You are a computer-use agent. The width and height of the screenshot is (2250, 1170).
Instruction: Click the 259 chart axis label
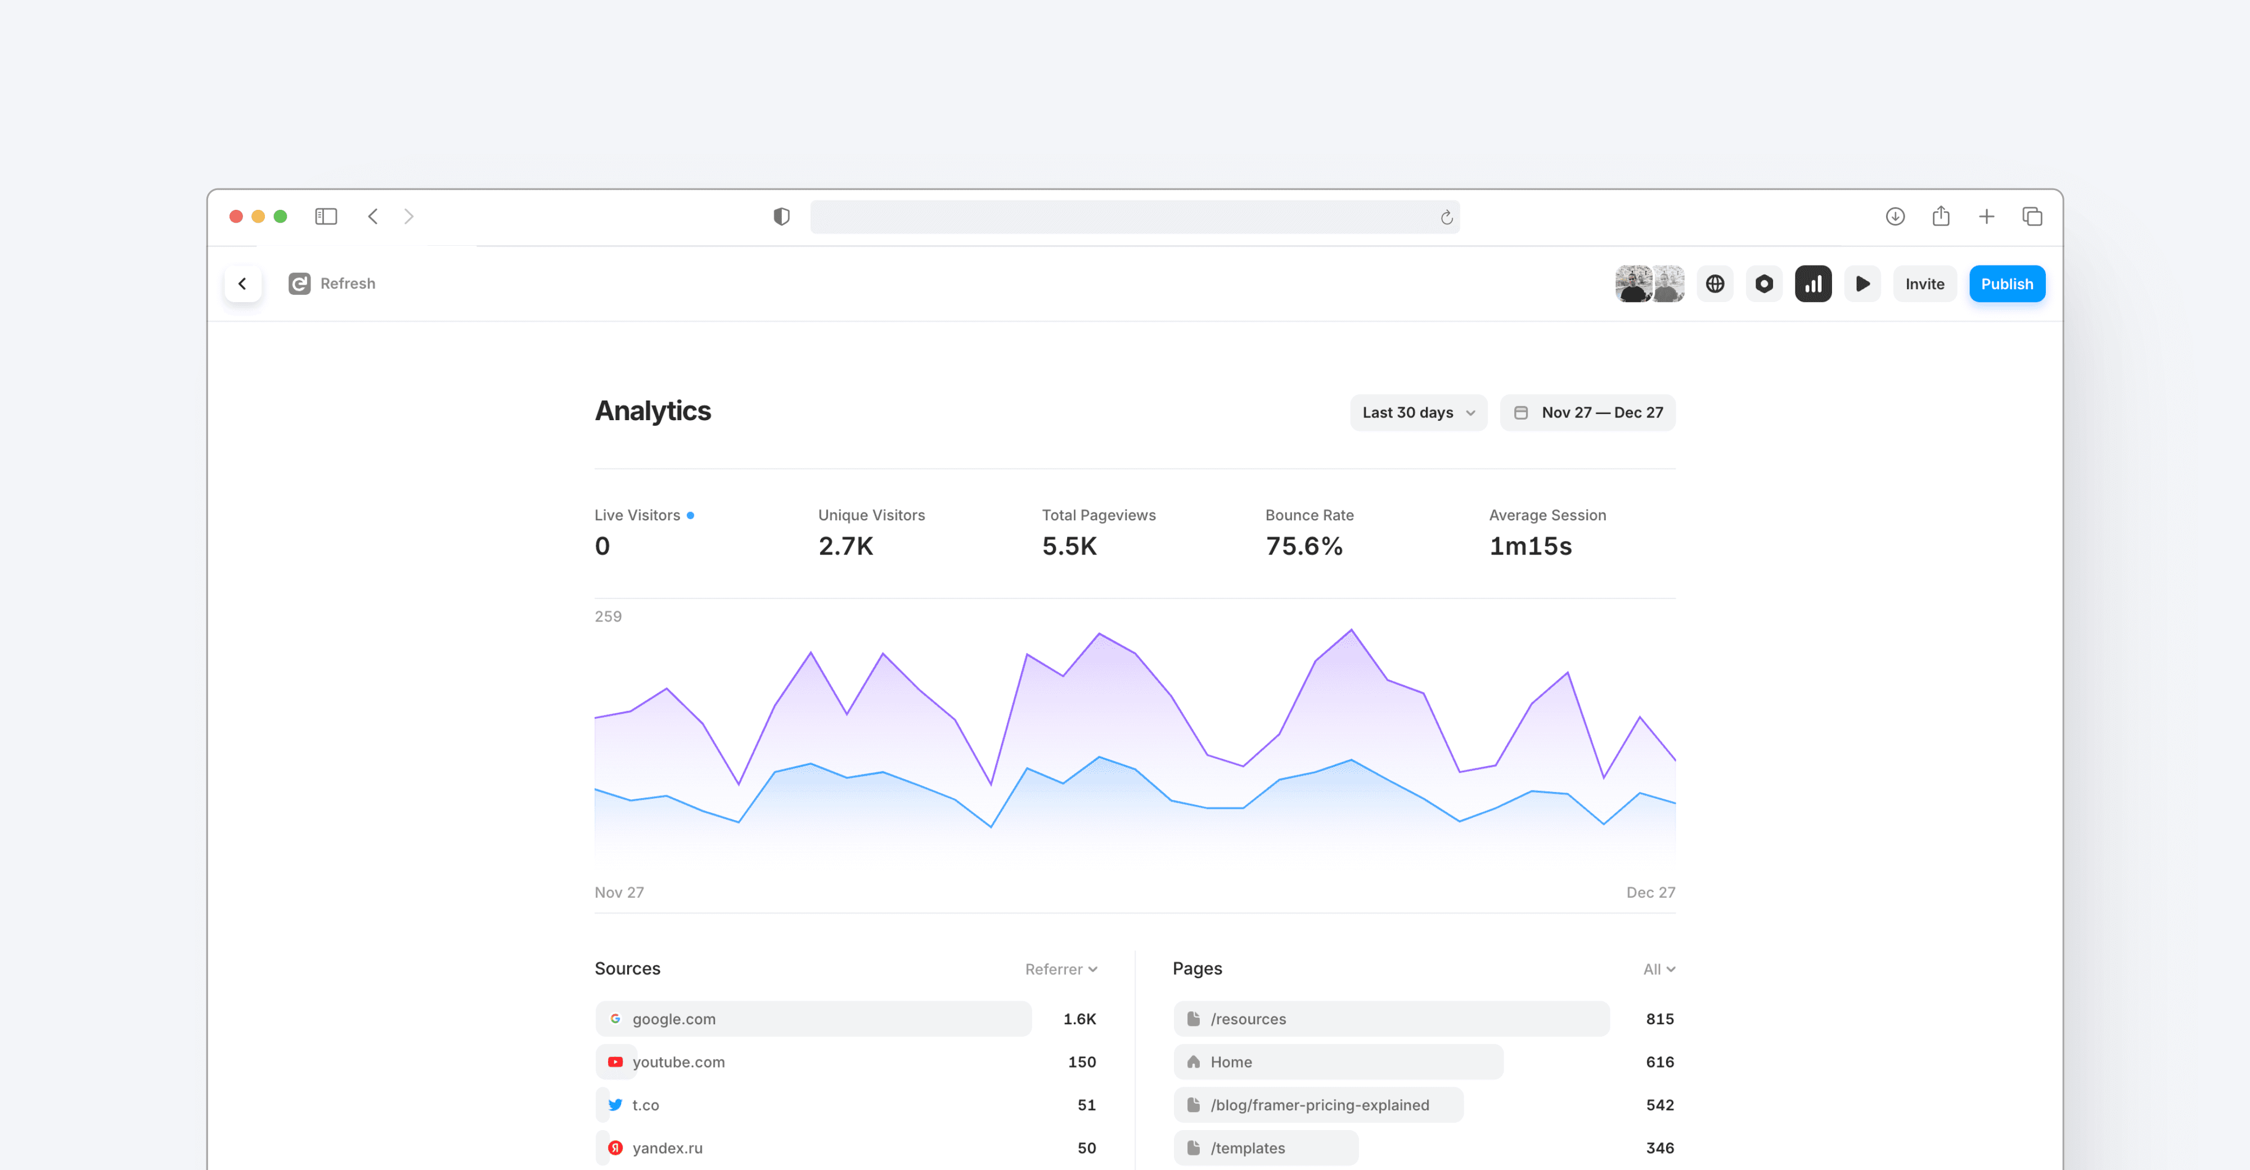coord(608,616)
